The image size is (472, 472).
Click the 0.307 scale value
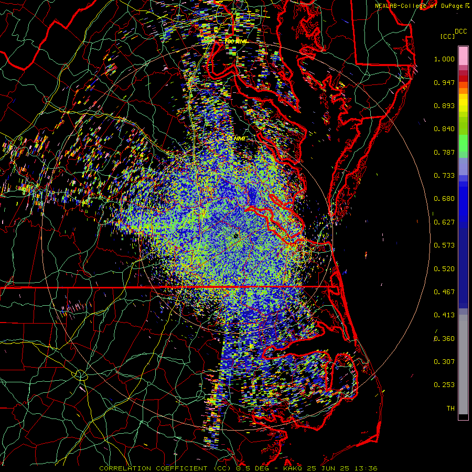444,362
